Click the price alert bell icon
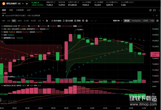 pyautogui.click(x=150, y=10)
